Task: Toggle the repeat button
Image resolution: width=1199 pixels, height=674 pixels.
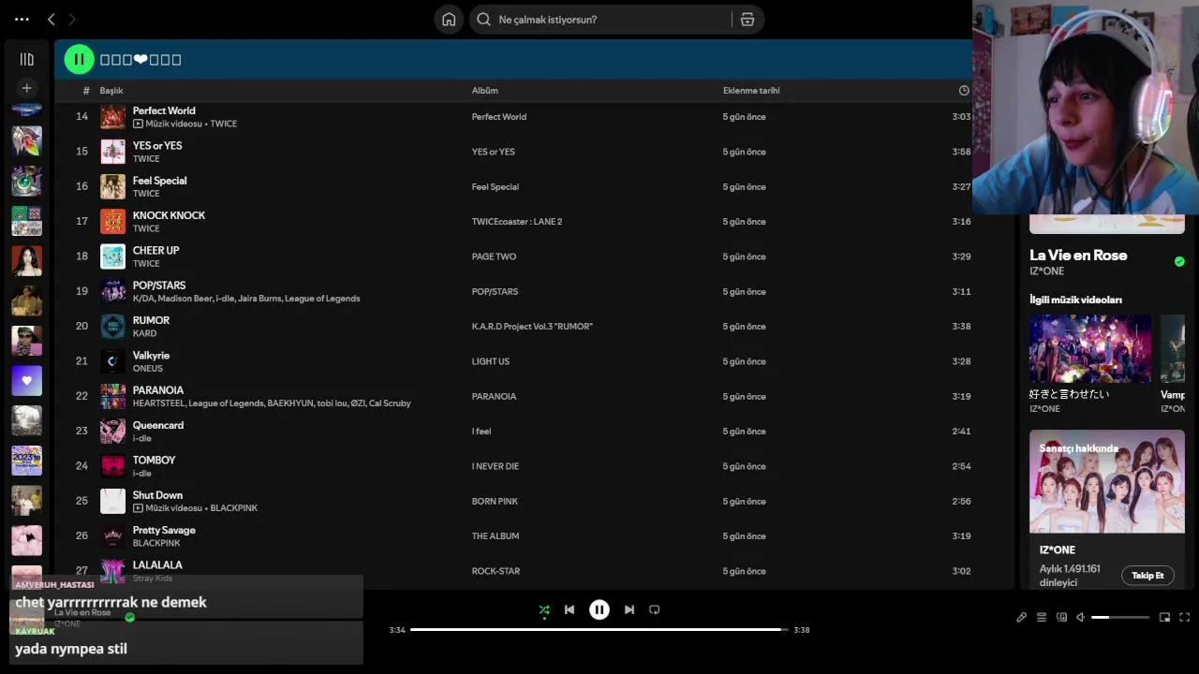Action: [655, 609]
